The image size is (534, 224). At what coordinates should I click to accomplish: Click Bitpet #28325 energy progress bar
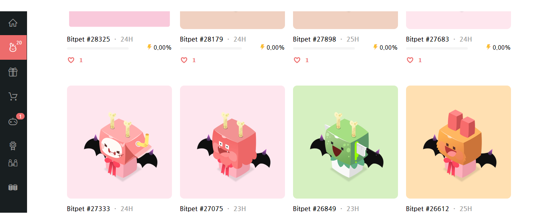click(98, 48)
